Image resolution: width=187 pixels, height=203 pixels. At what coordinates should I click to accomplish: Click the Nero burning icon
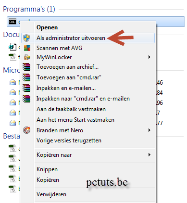coord(26,130)
